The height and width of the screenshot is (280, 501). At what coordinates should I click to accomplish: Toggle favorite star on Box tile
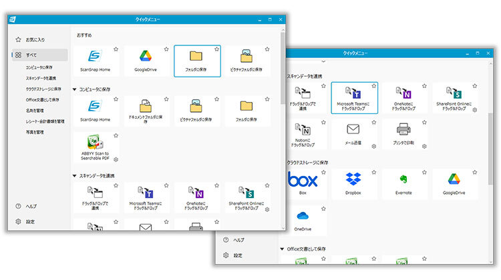click(324, 172)
